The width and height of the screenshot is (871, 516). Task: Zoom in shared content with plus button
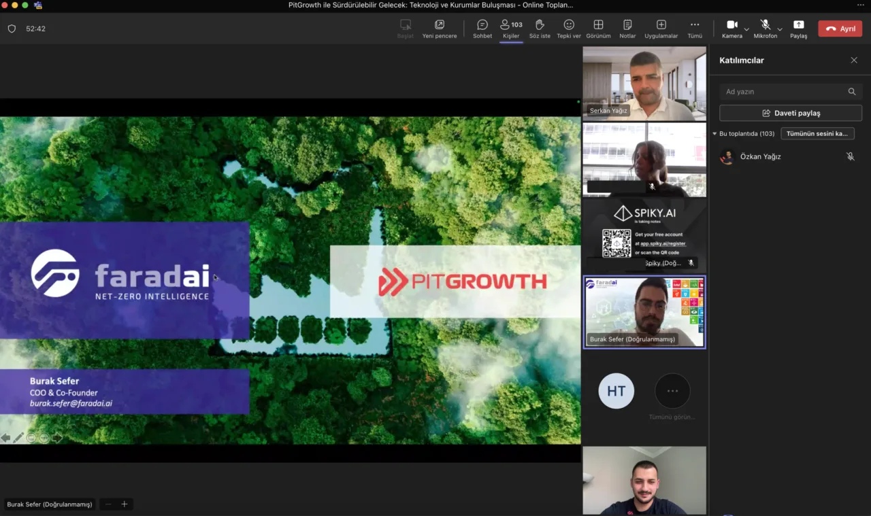(125, 504)
